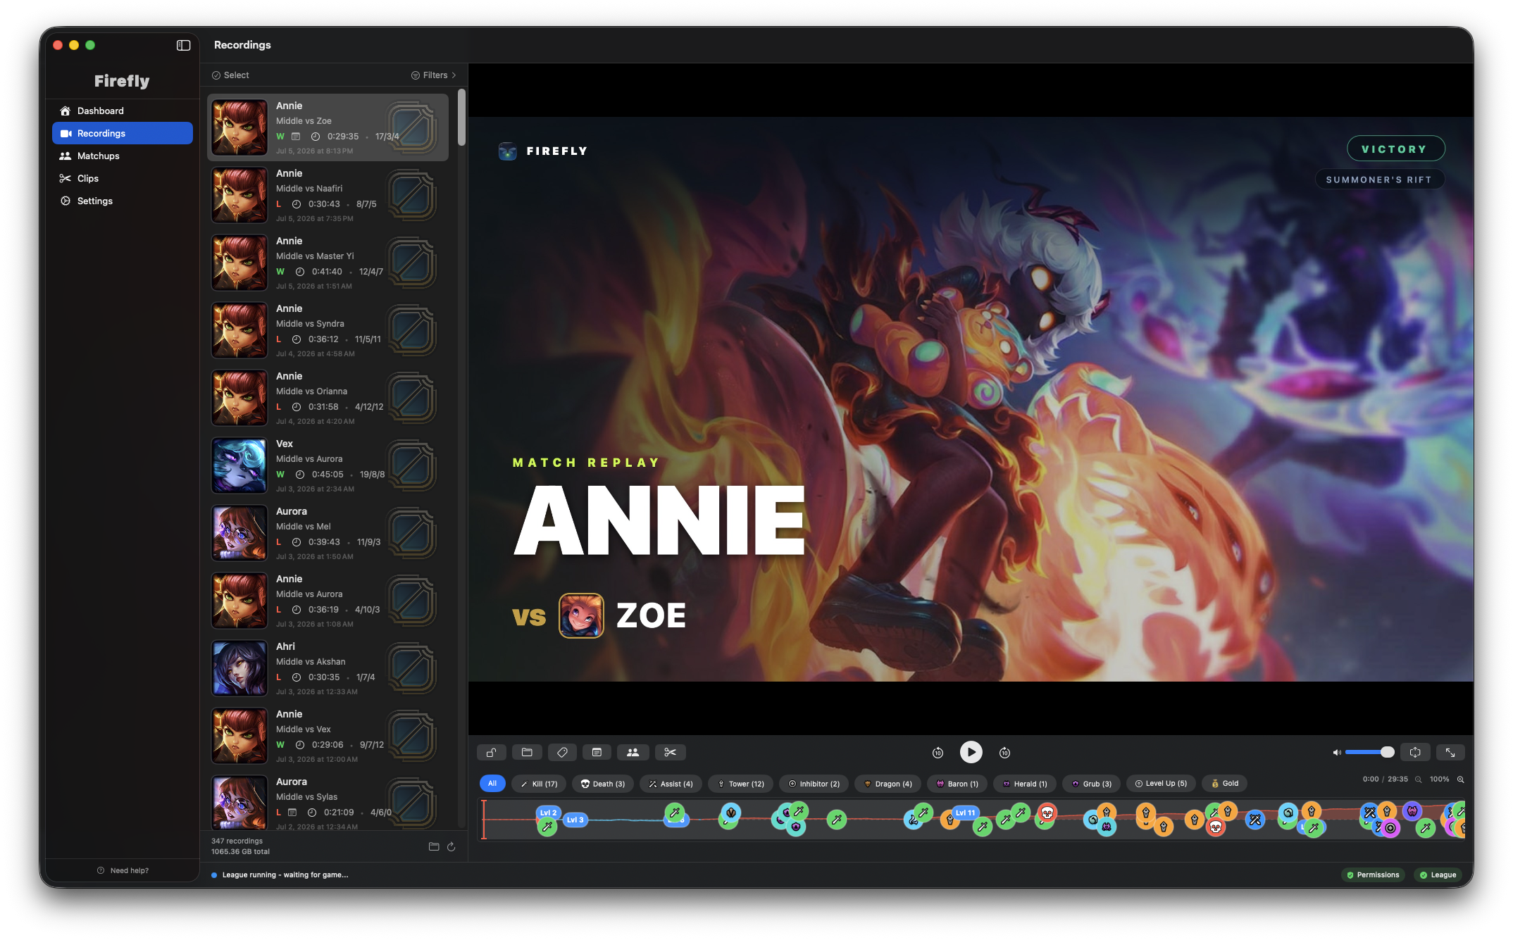Zoom in the timeline magnifier

(x=1461, y=779)
